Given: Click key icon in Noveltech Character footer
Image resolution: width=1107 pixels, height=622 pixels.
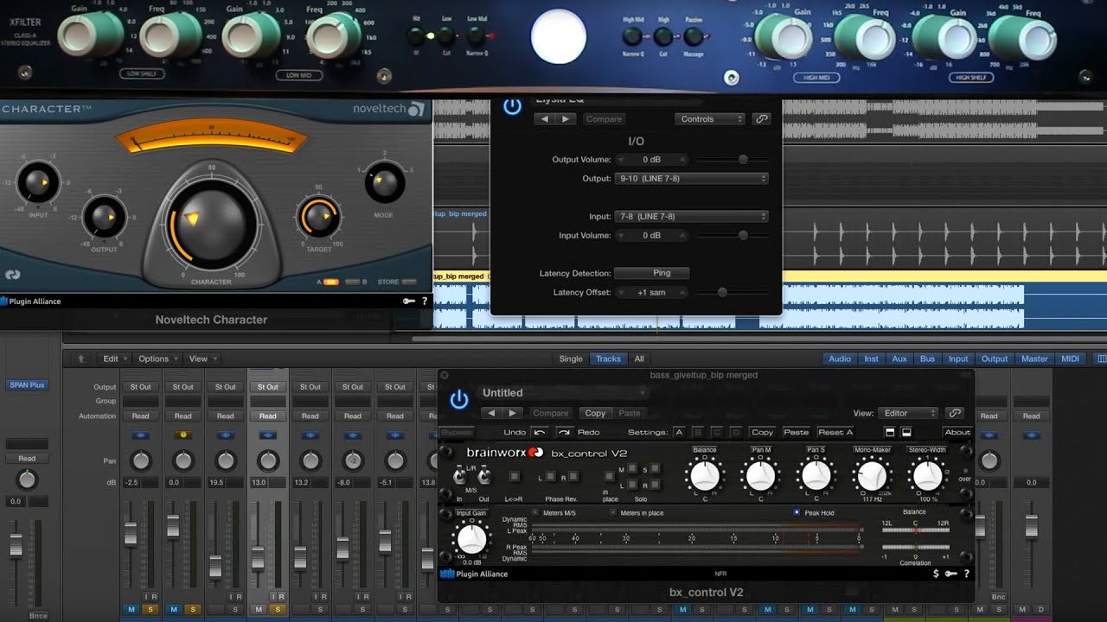Looking at the screenshot, I should [x=409, y=301].
